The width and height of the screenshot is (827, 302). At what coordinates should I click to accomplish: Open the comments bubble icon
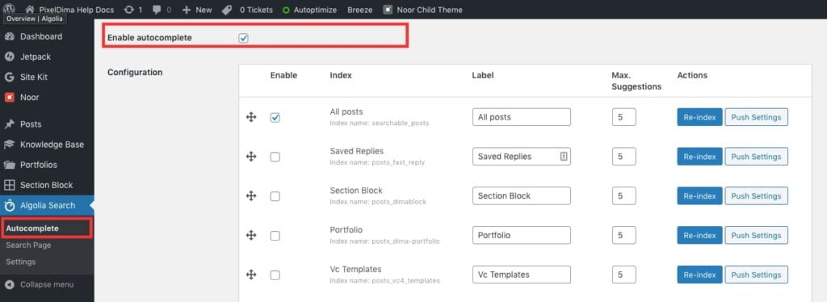click(157, 10)
